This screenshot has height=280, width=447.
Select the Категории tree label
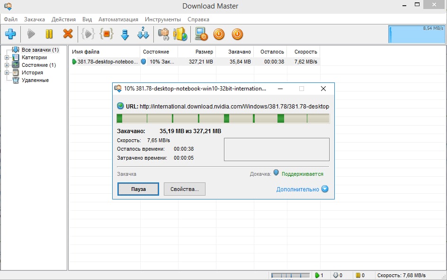(x=34, y=57)
